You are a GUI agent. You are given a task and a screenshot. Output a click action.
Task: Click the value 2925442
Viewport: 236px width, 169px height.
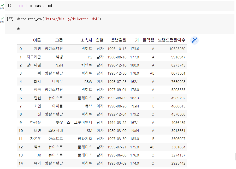pyautogui.click(x=178, y=163)
